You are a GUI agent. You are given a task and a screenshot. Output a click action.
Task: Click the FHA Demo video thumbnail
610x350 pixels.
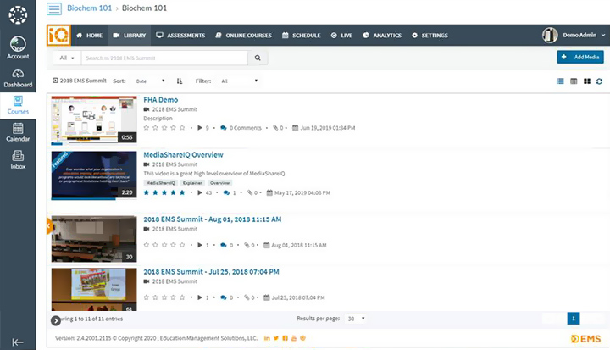(x=93, y=119)
